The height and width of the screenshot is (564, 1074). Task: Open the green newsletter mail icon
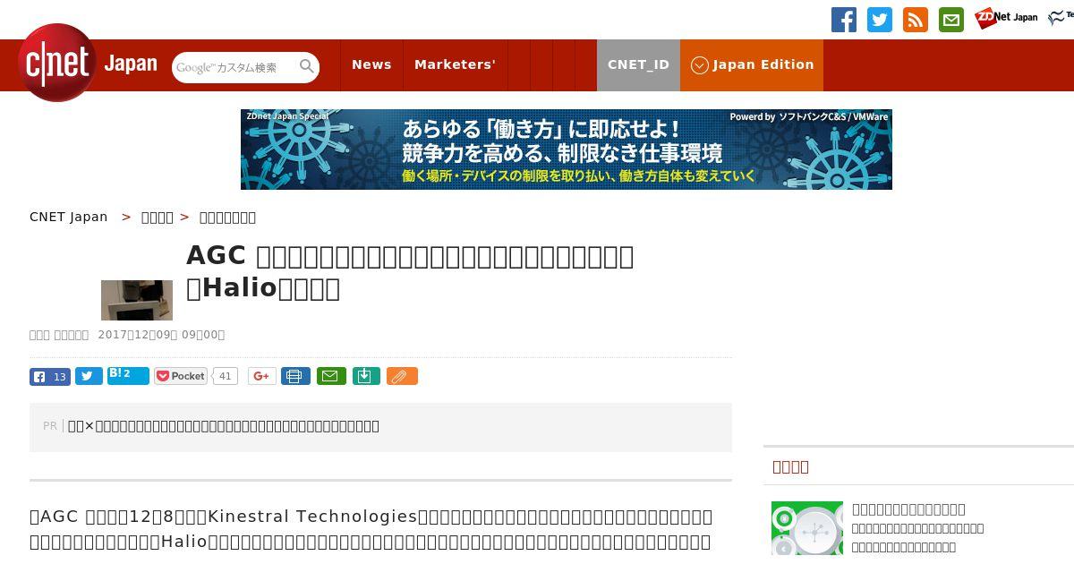pyautogui.click(x=951, y=20)
